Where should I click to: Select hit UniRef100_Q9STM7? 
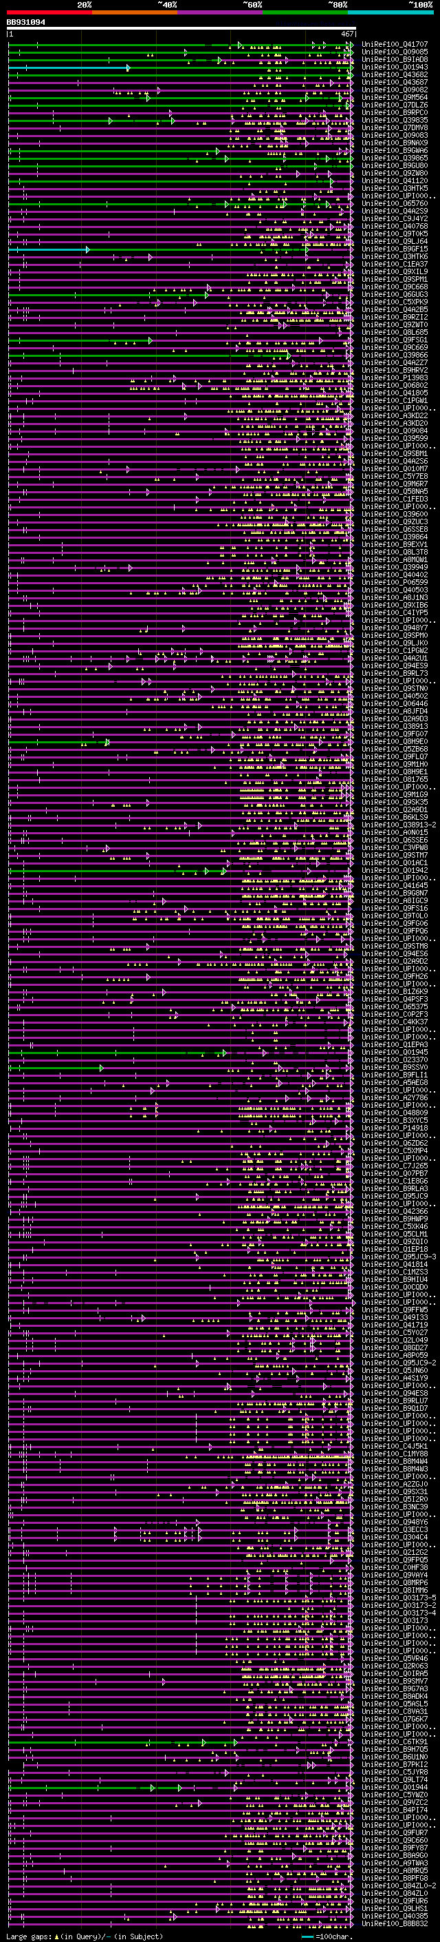point(395,855)
